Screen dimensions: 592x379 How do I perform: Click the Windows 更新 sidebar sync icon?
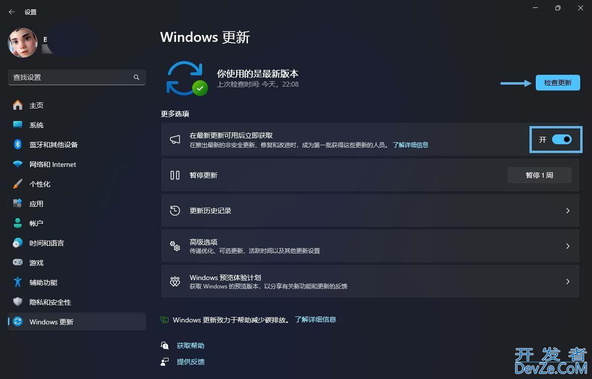coord(18,322)
